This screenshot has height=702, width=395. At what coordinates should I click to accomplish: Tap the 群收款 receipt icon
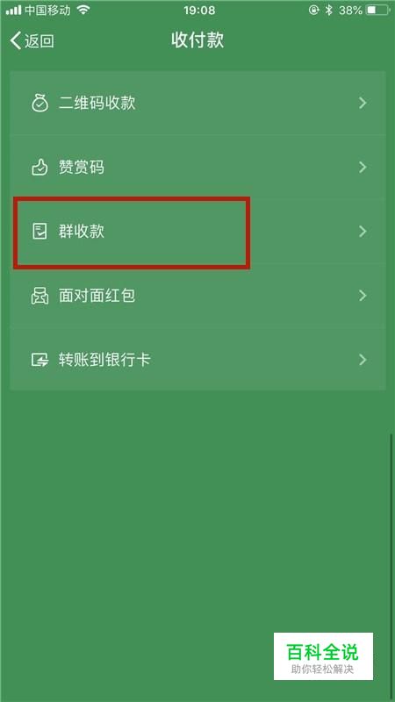pyautogui.click(x=39, y=232)
